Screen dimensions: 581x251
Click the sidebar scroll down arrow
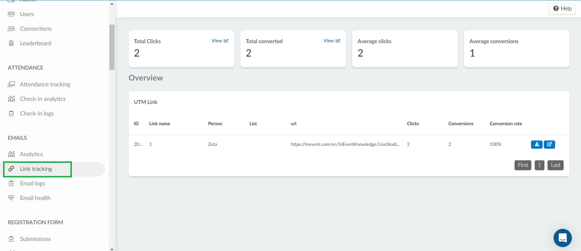112,249
